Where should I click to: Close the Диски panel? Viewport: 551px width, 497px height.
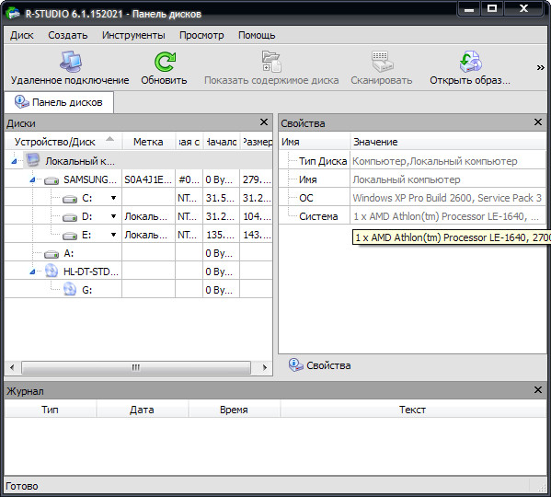[264, 122]
